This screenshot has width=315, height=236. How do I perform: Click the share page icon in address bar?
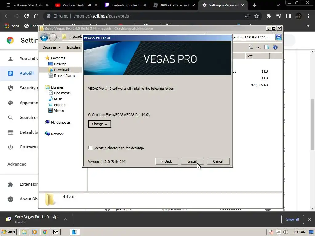[x=247, y=16]
